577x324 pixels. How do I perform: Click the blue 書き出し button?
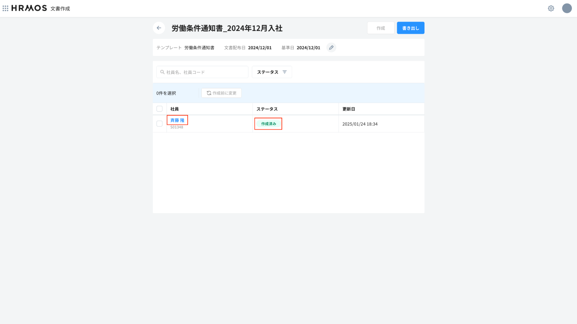[x=410, y=28]
